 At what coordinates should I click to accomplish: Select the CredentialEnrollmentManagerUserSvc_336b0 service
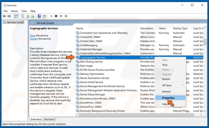point(105,53)
